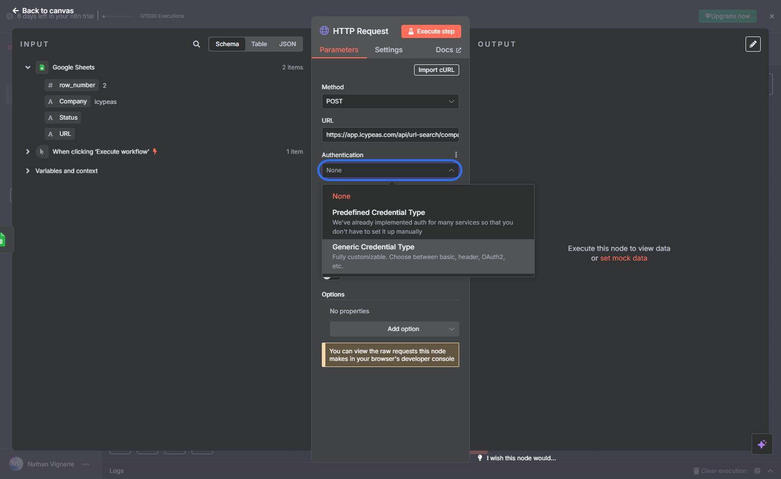Switch input view to JSON
The width and height of the screenshot is (781, 479).
click(x=287, y=44)
